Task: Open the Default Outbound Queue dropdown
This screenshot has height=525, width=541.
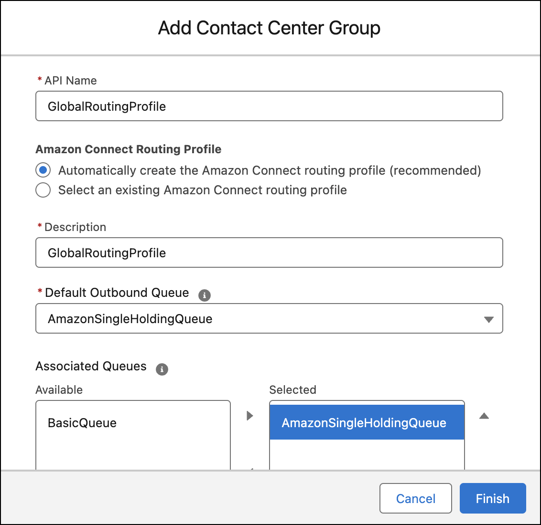Action: pos(269,318)
